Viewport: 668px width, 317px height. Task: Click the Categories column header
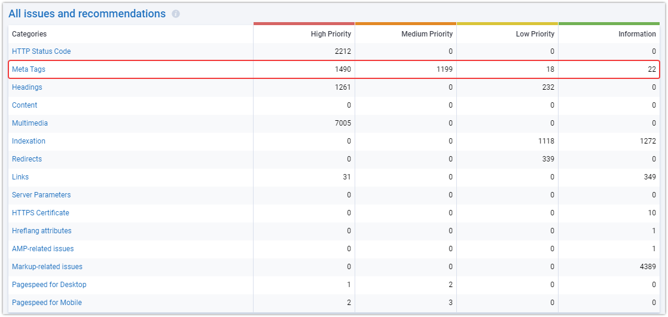coord(29,33)
